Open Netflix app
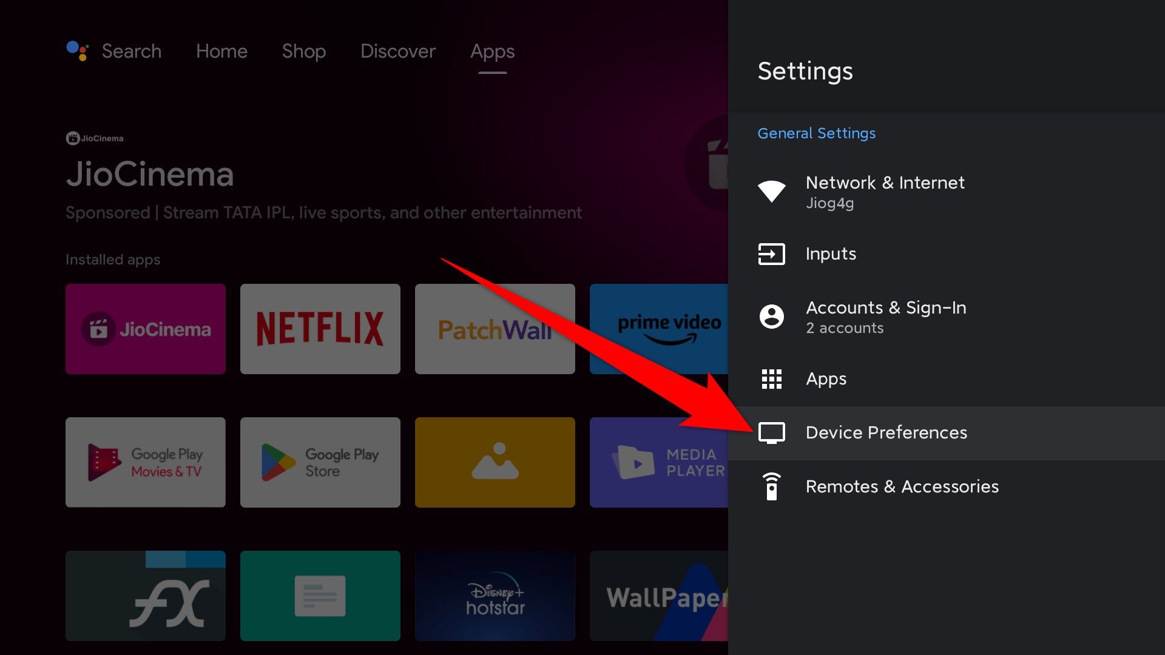 [x=319, y=329]
